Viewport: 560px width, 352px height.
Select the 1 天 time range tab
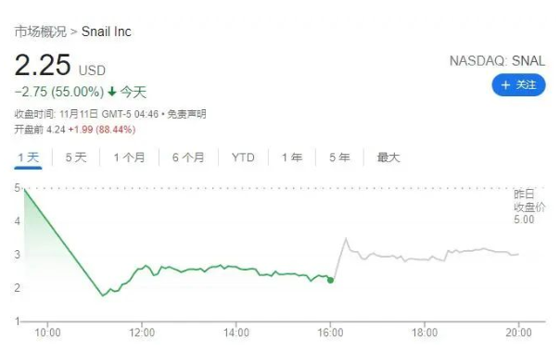click(28, 157)
